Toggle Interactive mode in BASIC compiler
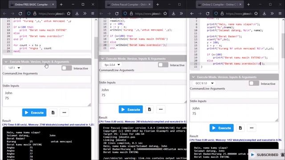The image size is (285, 160). [66, 68]
